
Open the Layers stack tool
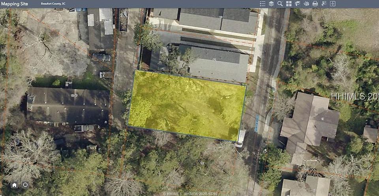point(271,4)
